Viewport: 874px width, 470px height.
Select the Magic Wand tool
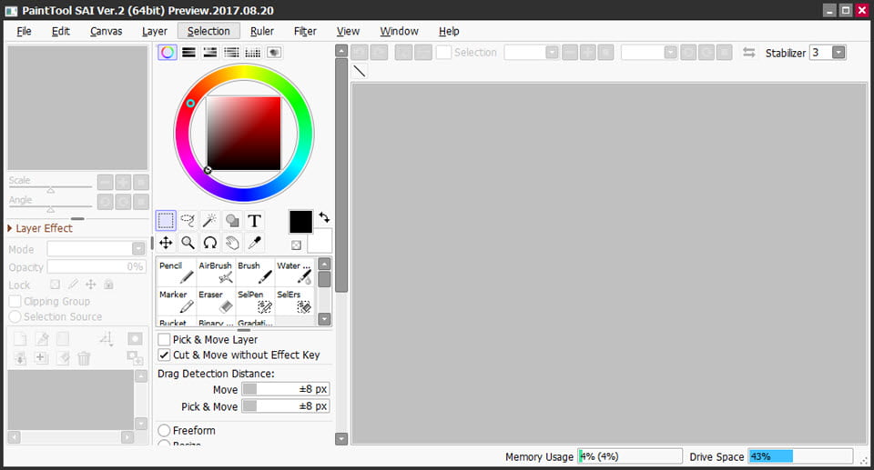pyautogui.click(x=209, y=221)
